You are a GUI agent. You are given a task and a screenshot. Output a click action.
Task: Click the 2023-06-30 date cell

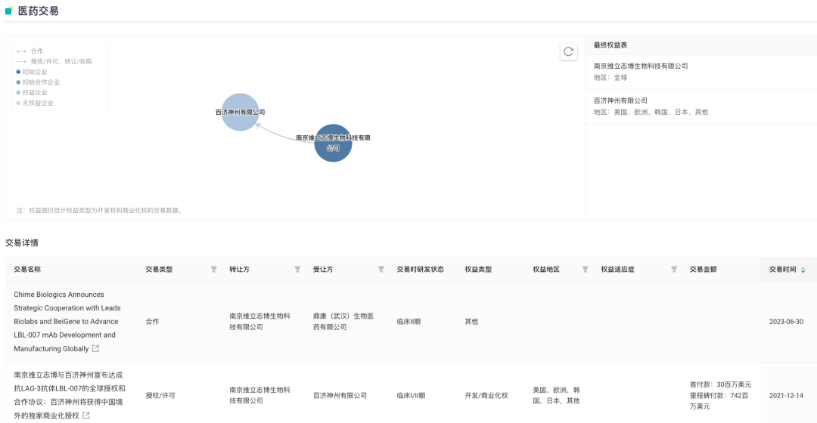click(786, 322)
